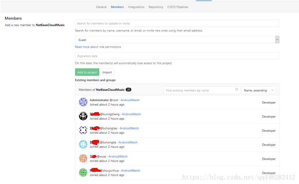Screen dimensions: 299x184
Task: Click the zhoujunhua green avatar
Action: pyautogui.click(x=83, y=172)
